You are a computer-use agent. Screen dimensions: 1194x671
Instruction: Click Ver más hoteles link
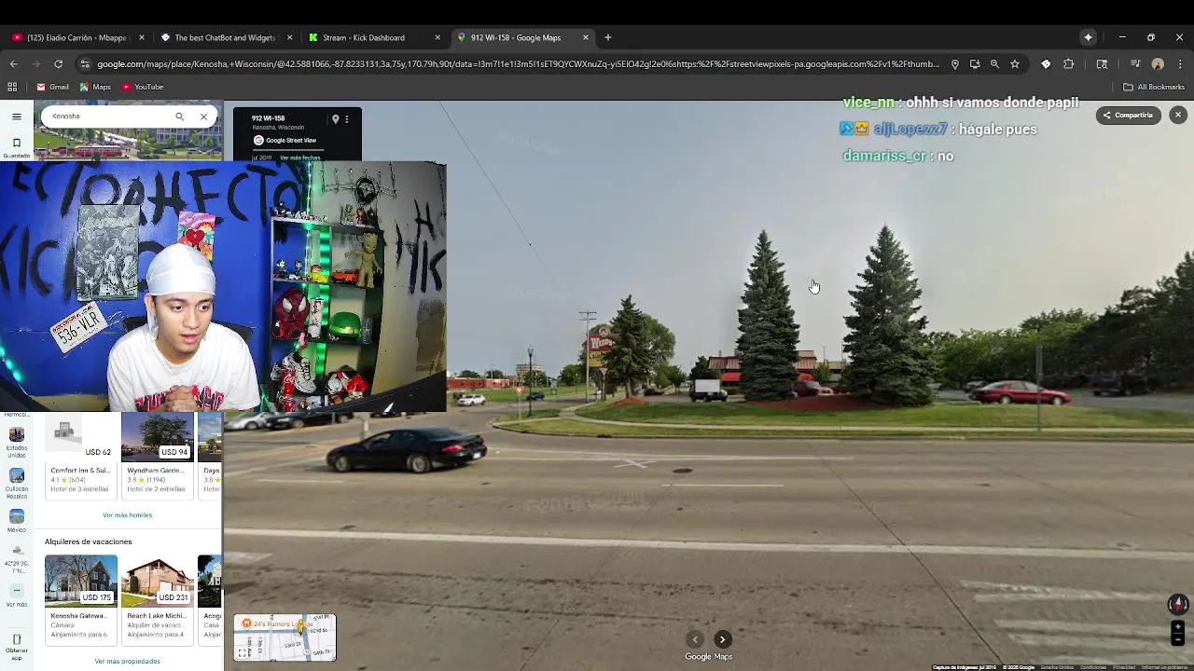(x=127, y=515)
